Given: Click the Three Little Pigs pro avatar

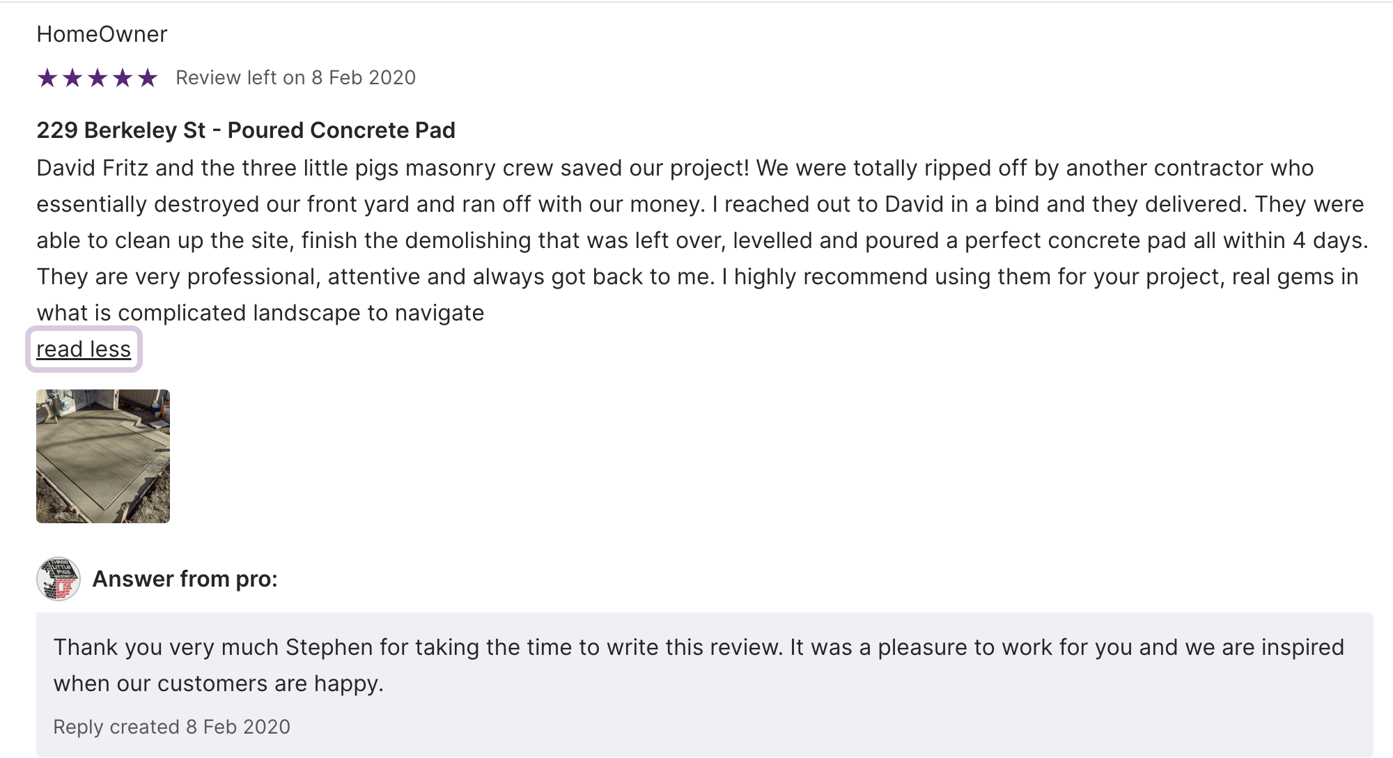Looking at the screenshot, I should [x=59, y=579].
